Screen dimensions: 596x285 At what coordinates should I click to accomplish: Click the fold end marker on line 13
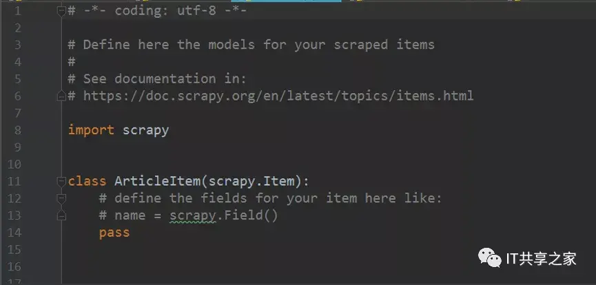point(61,216)
